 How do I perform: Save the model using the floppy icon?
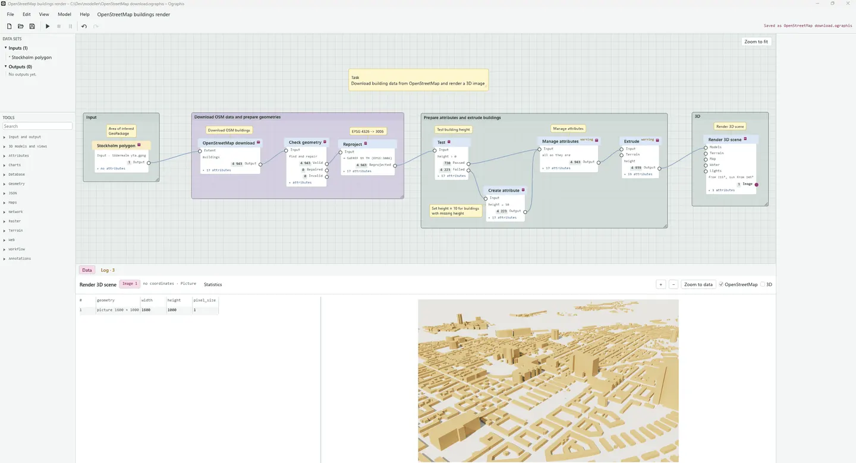click(x=32, y=26)
